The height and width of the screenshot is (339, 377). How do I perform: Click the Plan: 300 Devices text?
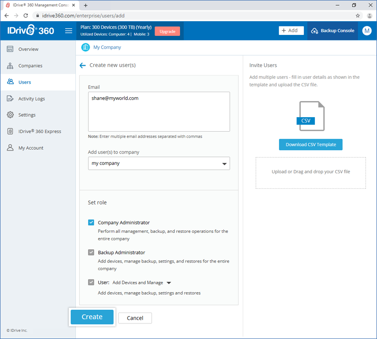coord(116,27)
